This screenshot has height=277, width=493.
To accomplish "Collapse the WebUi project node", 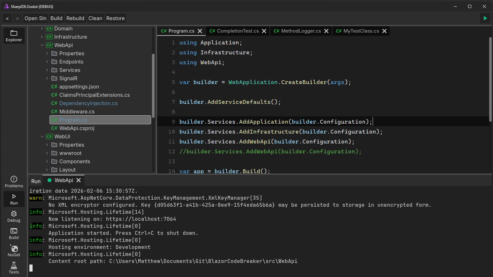I will (42, 136).
